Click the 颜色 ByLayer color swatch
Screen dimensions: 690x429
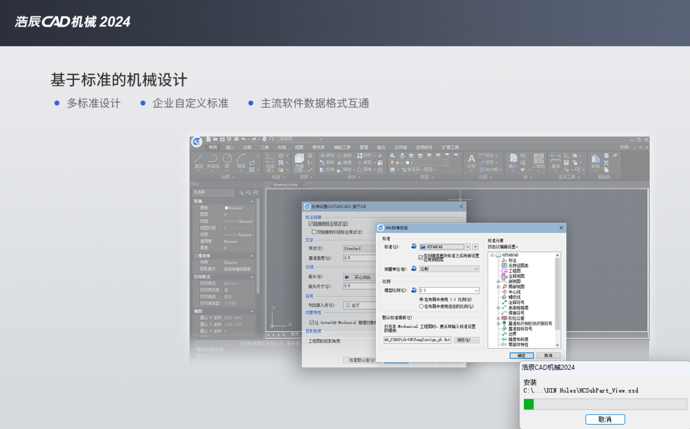227,208
